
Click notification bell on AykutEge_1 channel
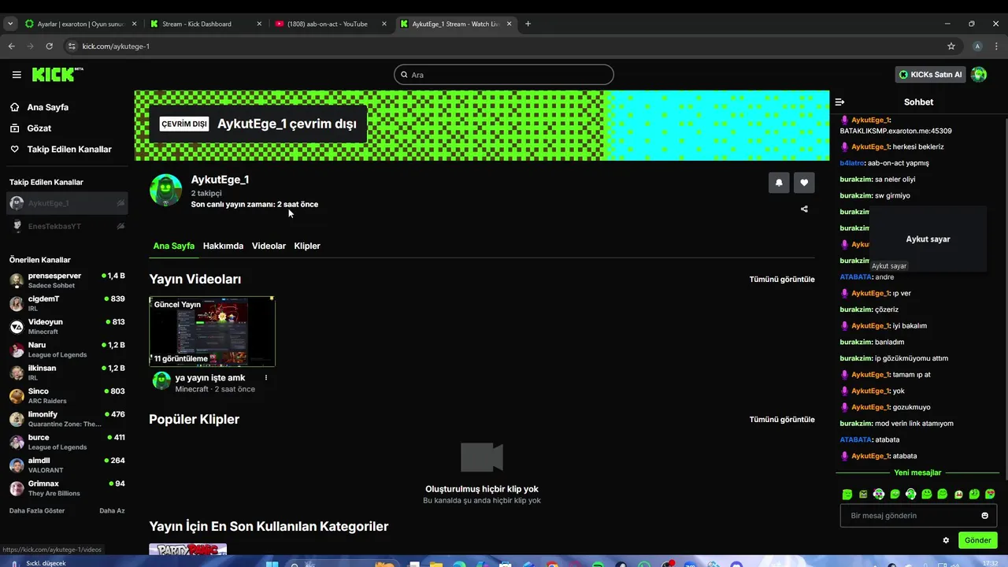pyautogui.click(x=779, y=183)
